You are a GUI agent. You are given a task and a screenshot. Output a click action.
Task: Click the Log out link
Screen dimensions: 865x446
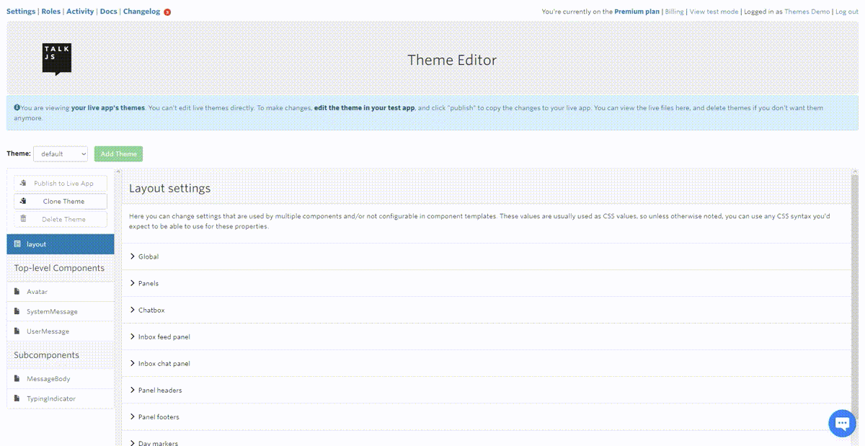point(847,12)
